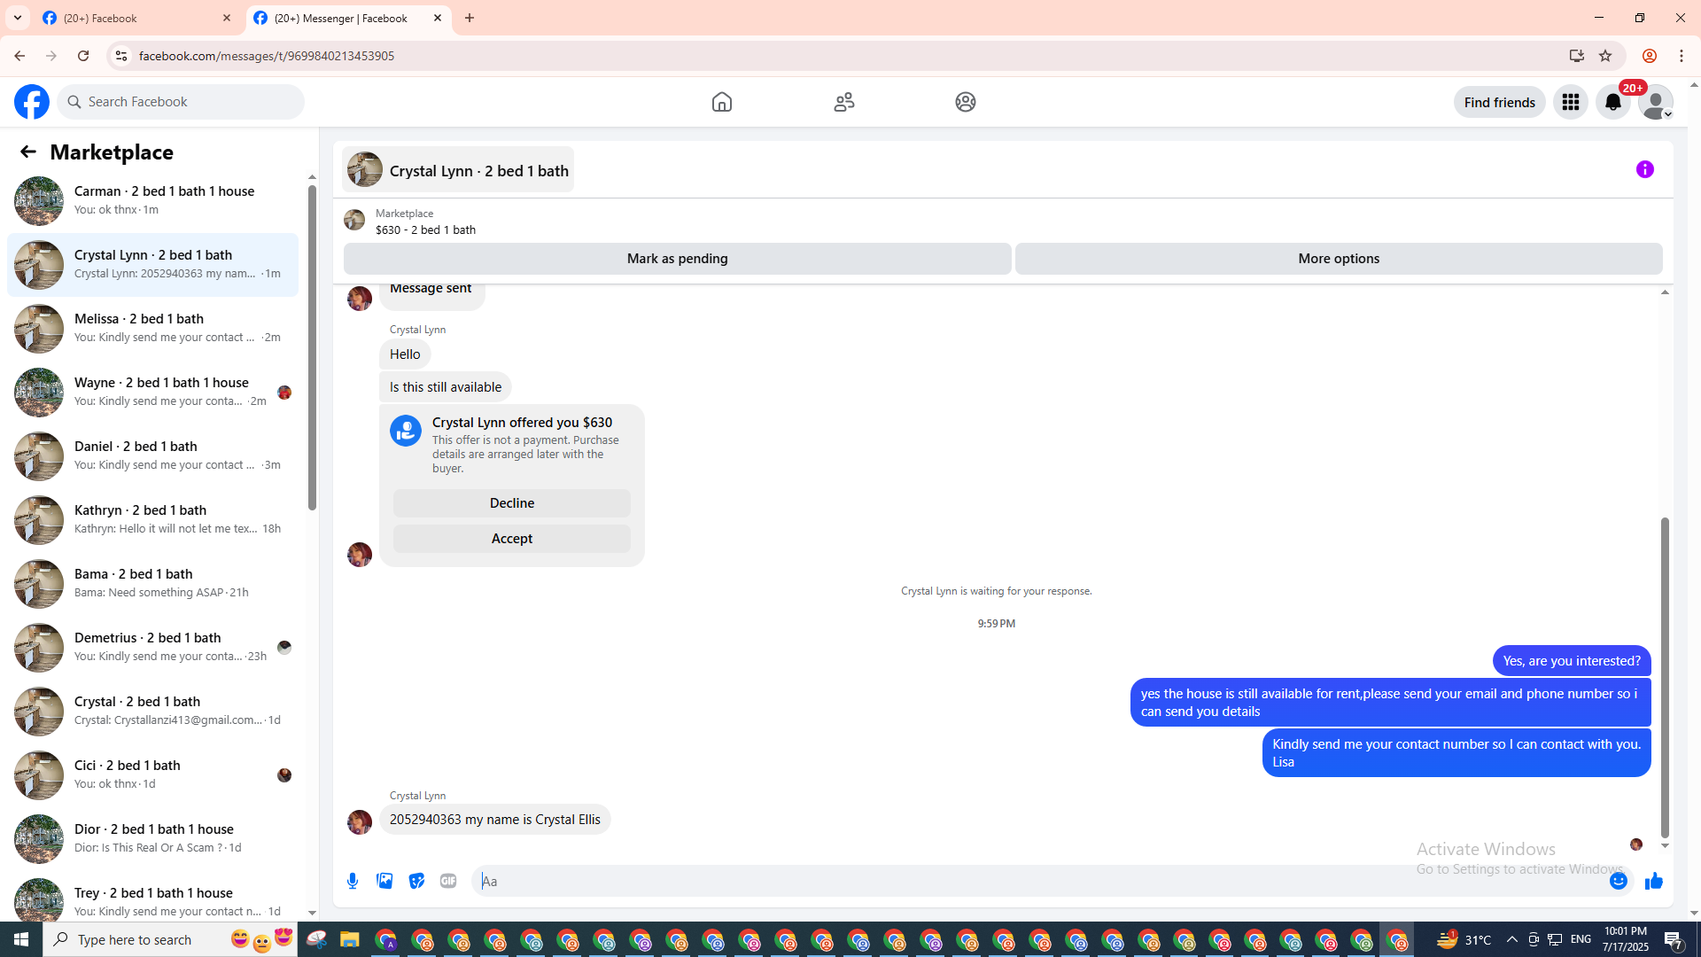Open Friends icon in top navigation

[844, 102]
